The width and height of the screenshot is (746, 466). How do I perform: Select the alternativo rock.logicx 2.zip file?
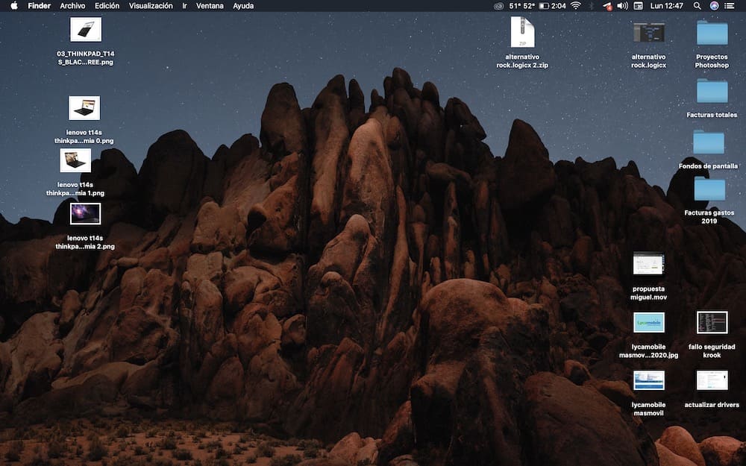522,33
